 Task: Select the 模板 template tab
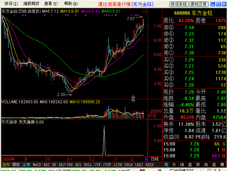pos(16,165)
